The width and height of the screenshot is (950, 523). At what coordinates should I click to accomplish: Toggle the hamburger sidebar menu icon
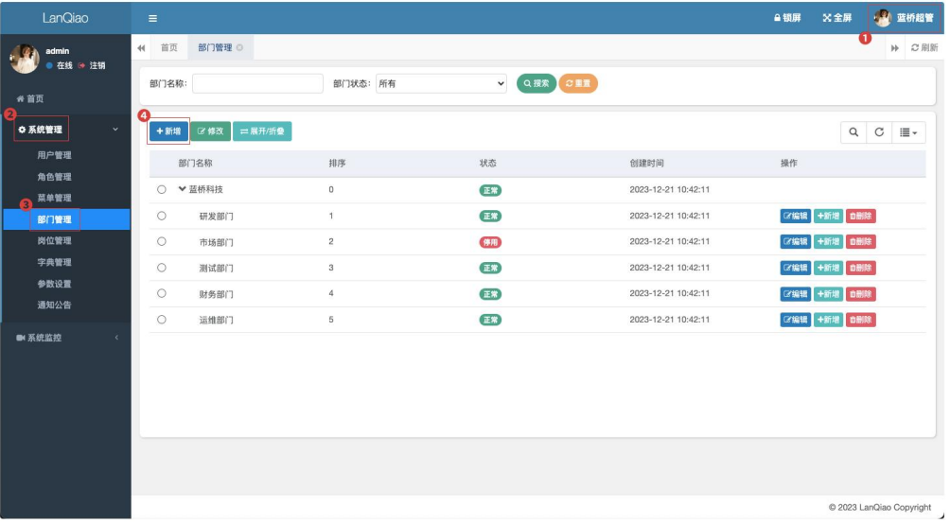(152, 18)
